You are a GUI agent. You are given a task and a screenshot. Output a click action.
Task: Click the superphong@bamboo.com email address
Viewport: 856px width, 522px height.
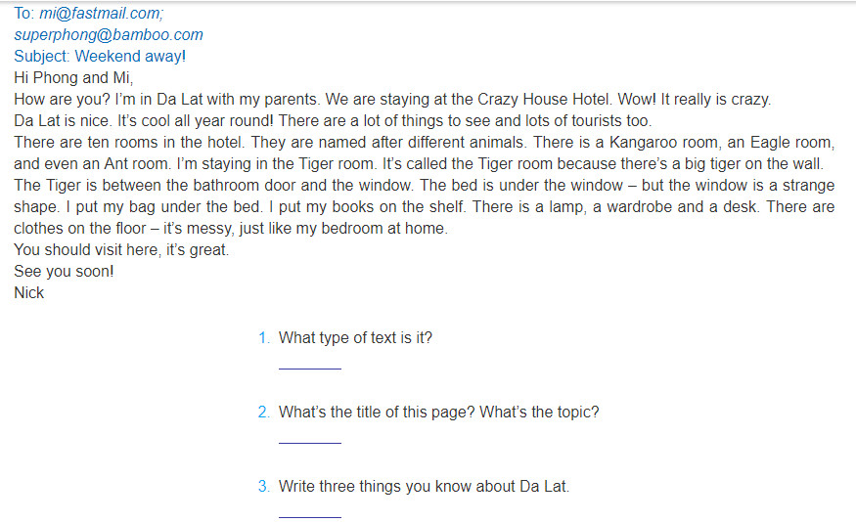point(109,35)
